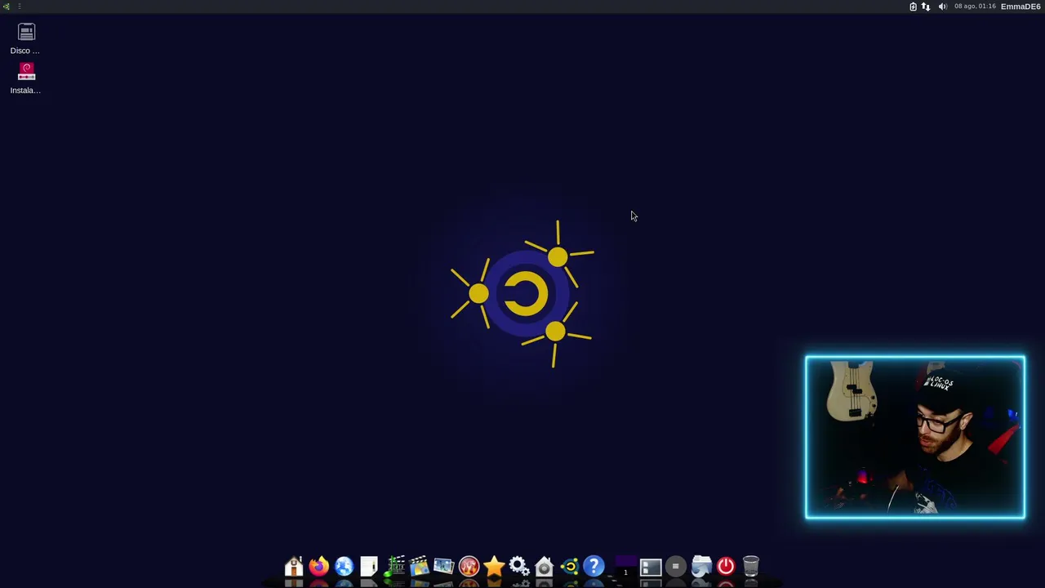Open the EmmaDE6 user menu
Screen dimensions: 1045x588
(1021, 7)
